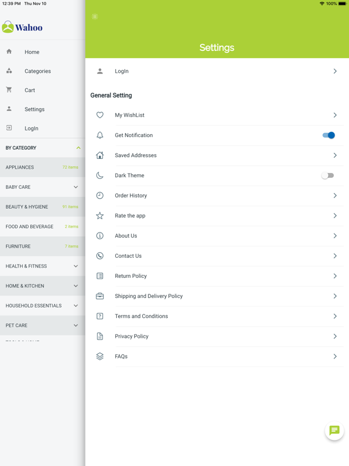This screenshot has width=349, height=466.
Task: Click the person icon beside LogIn row
Action: [x=100, y=71]
